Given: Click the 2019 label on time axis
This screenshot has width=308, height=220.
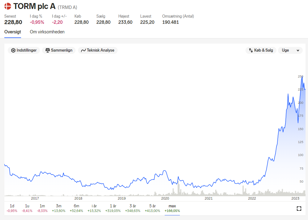Looking at the screenshot, I should click(122, 198).
